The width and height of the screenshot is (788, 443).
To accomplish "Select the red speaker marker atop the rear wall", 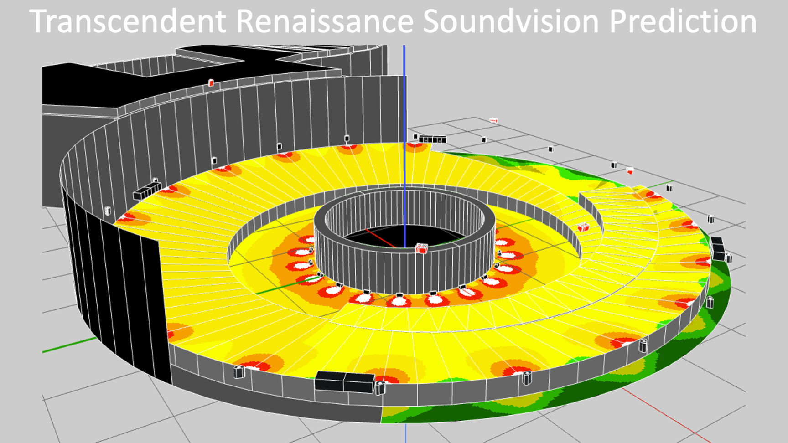I will [211, 82].
